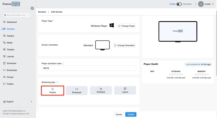Click the Cancel button

pyautogui.click(x=119, y=114)
